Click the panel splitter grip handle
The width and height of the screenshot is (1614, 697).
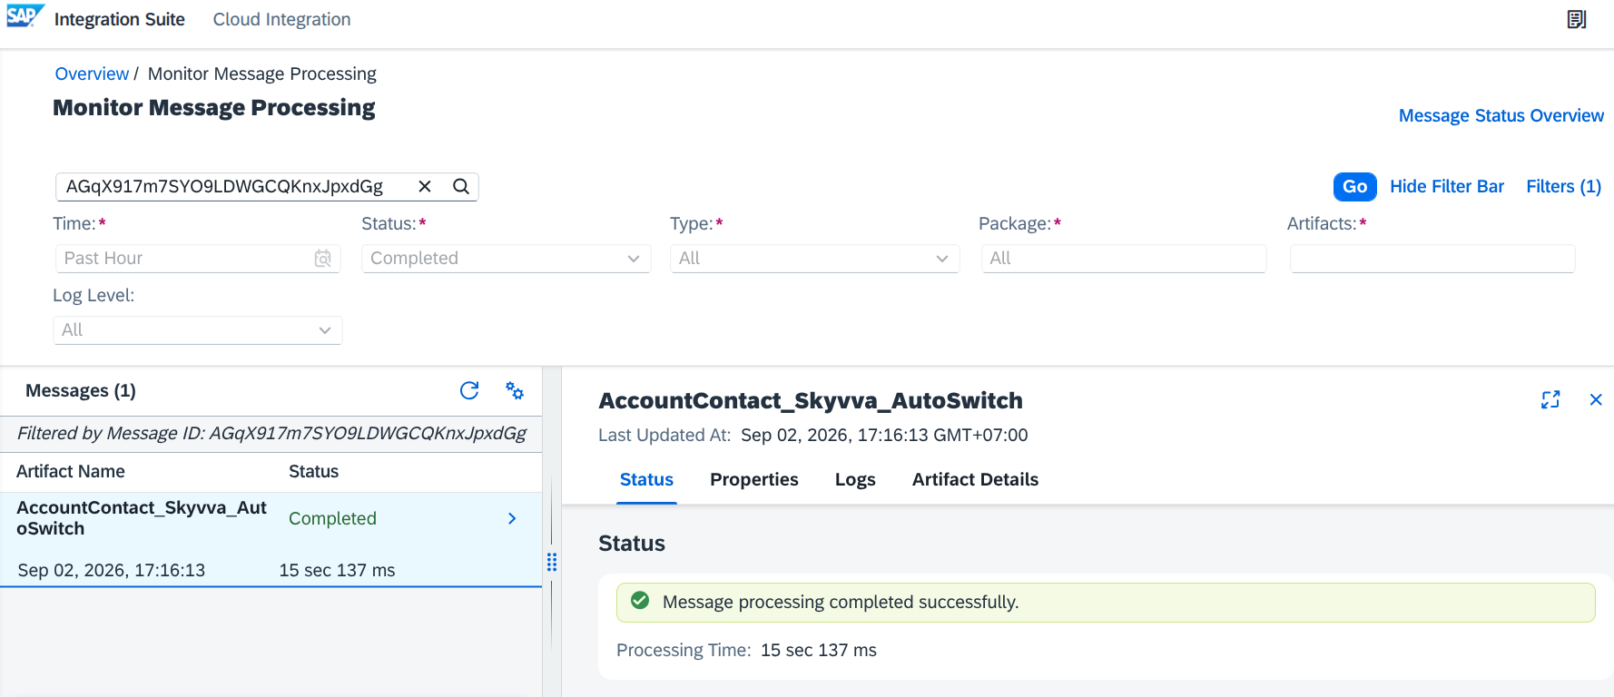551,562
